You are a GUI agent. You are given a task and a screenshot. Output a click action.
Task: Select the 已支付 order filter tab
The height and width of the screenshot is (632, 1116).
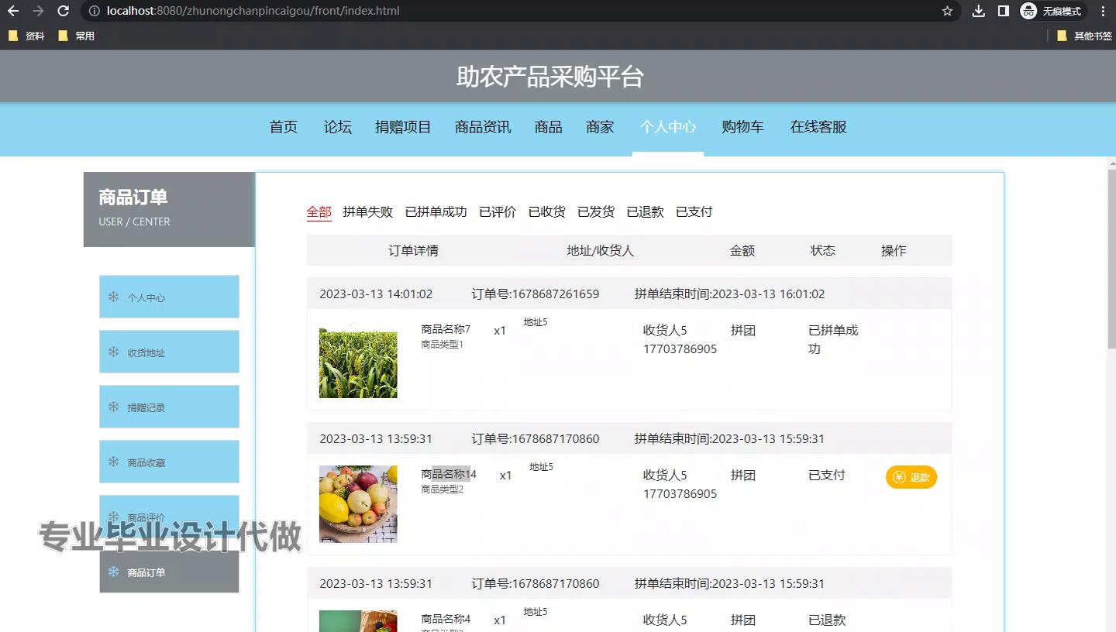coord(694,211)
